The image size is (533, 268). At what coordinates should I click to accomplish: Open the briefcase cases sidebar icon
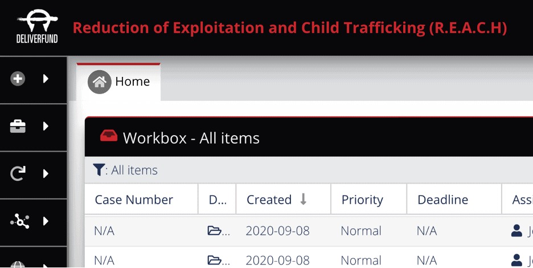click(x=18, y=127)
